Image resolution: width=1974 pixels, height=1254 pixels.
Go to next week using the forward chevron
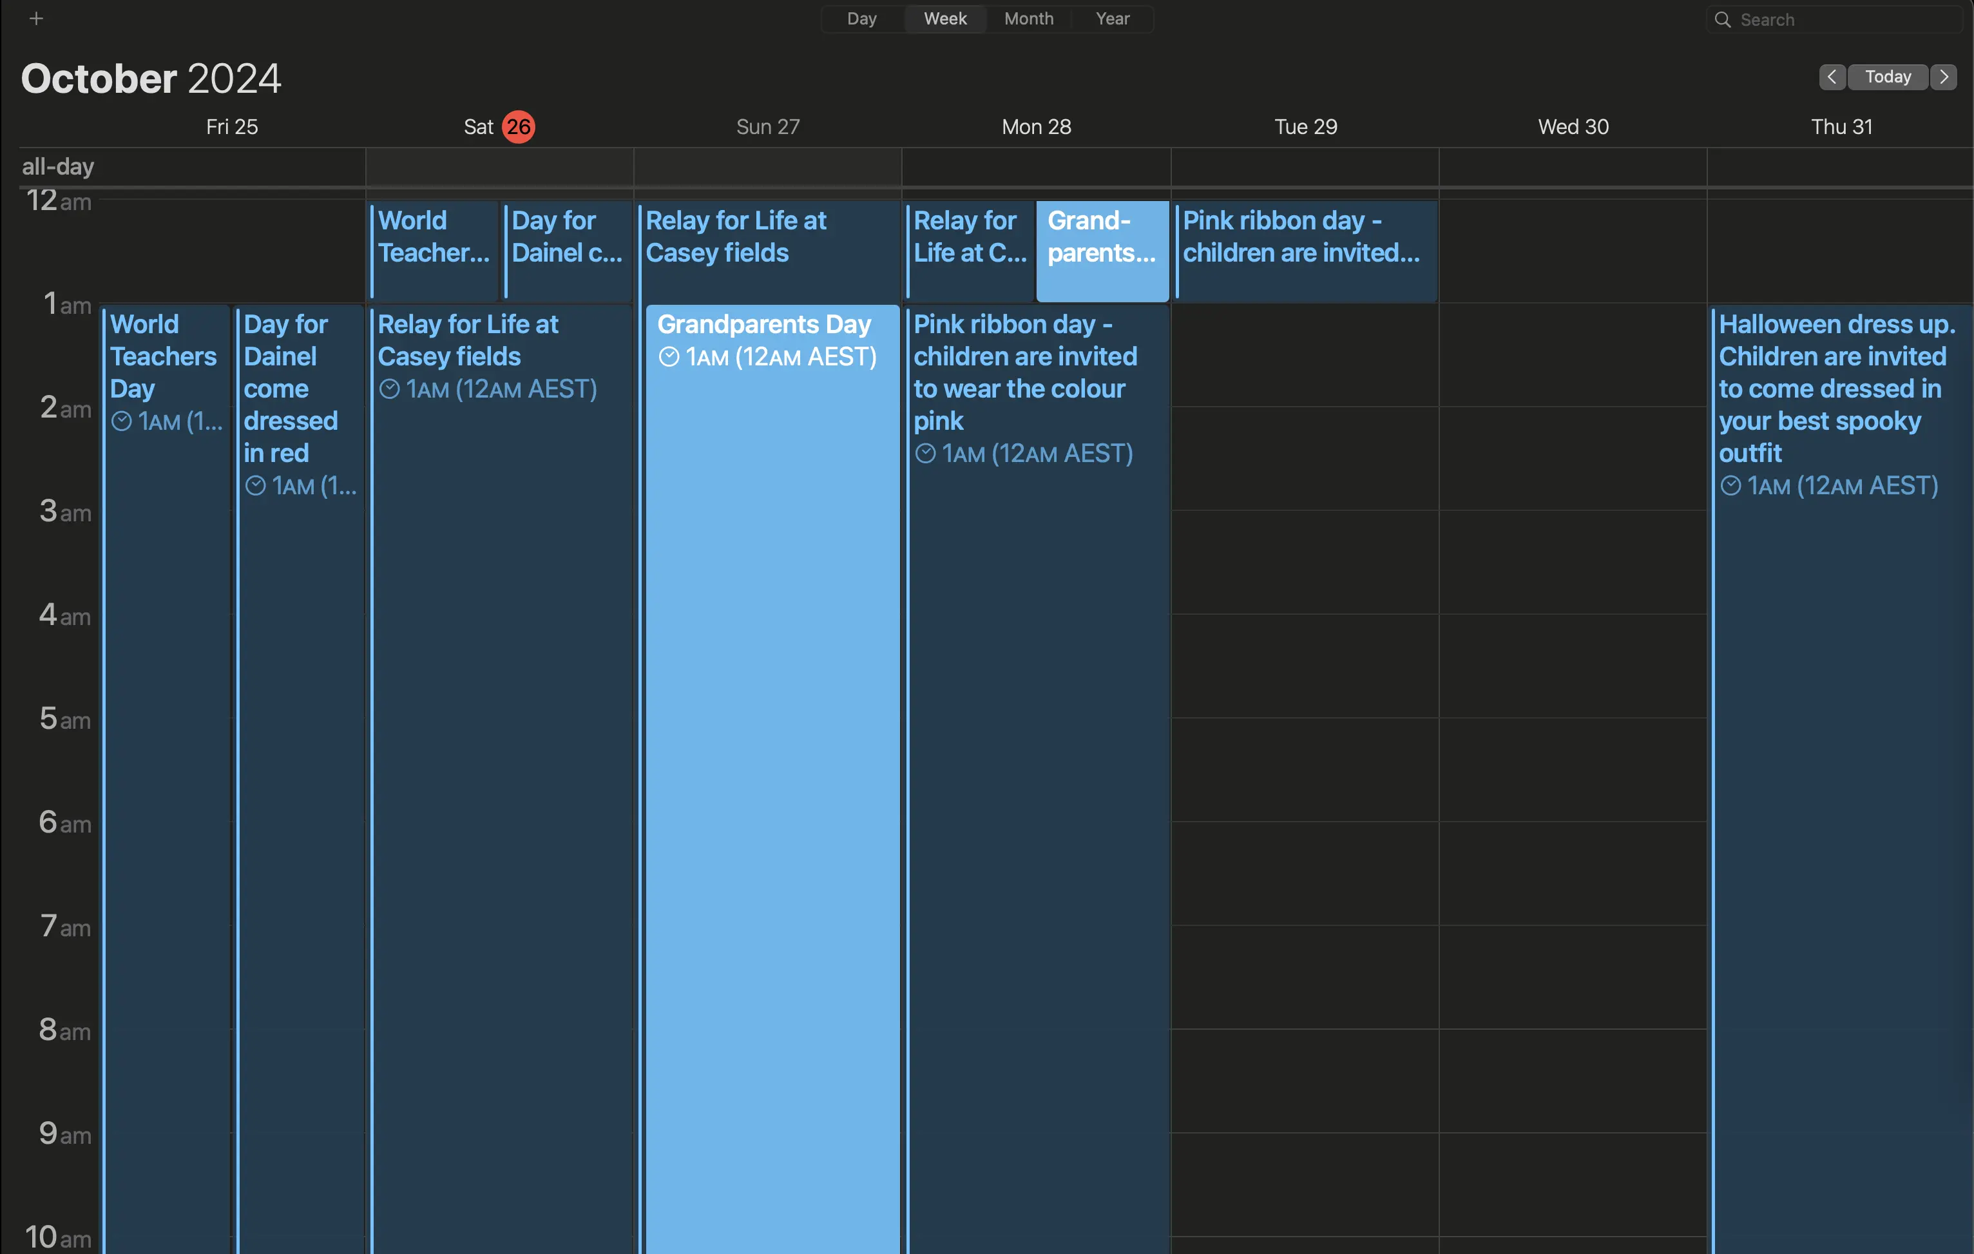[1944, 76]
